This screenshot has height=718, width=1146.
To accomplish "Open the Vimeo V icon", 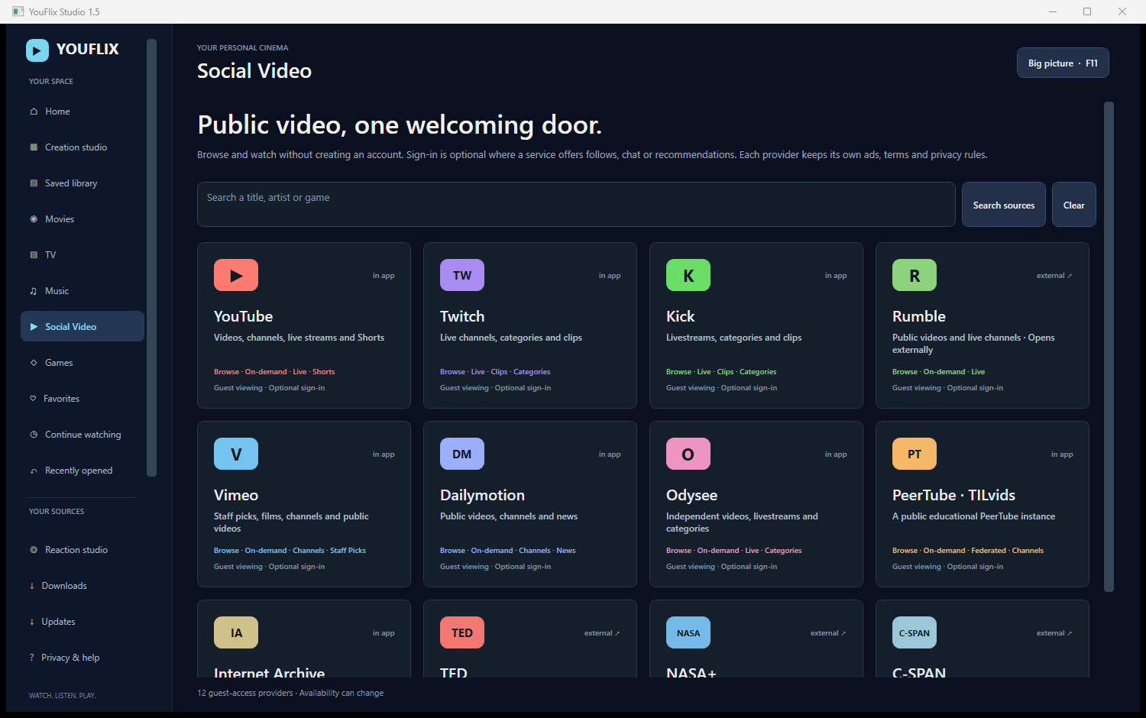I will click(236, 454).
